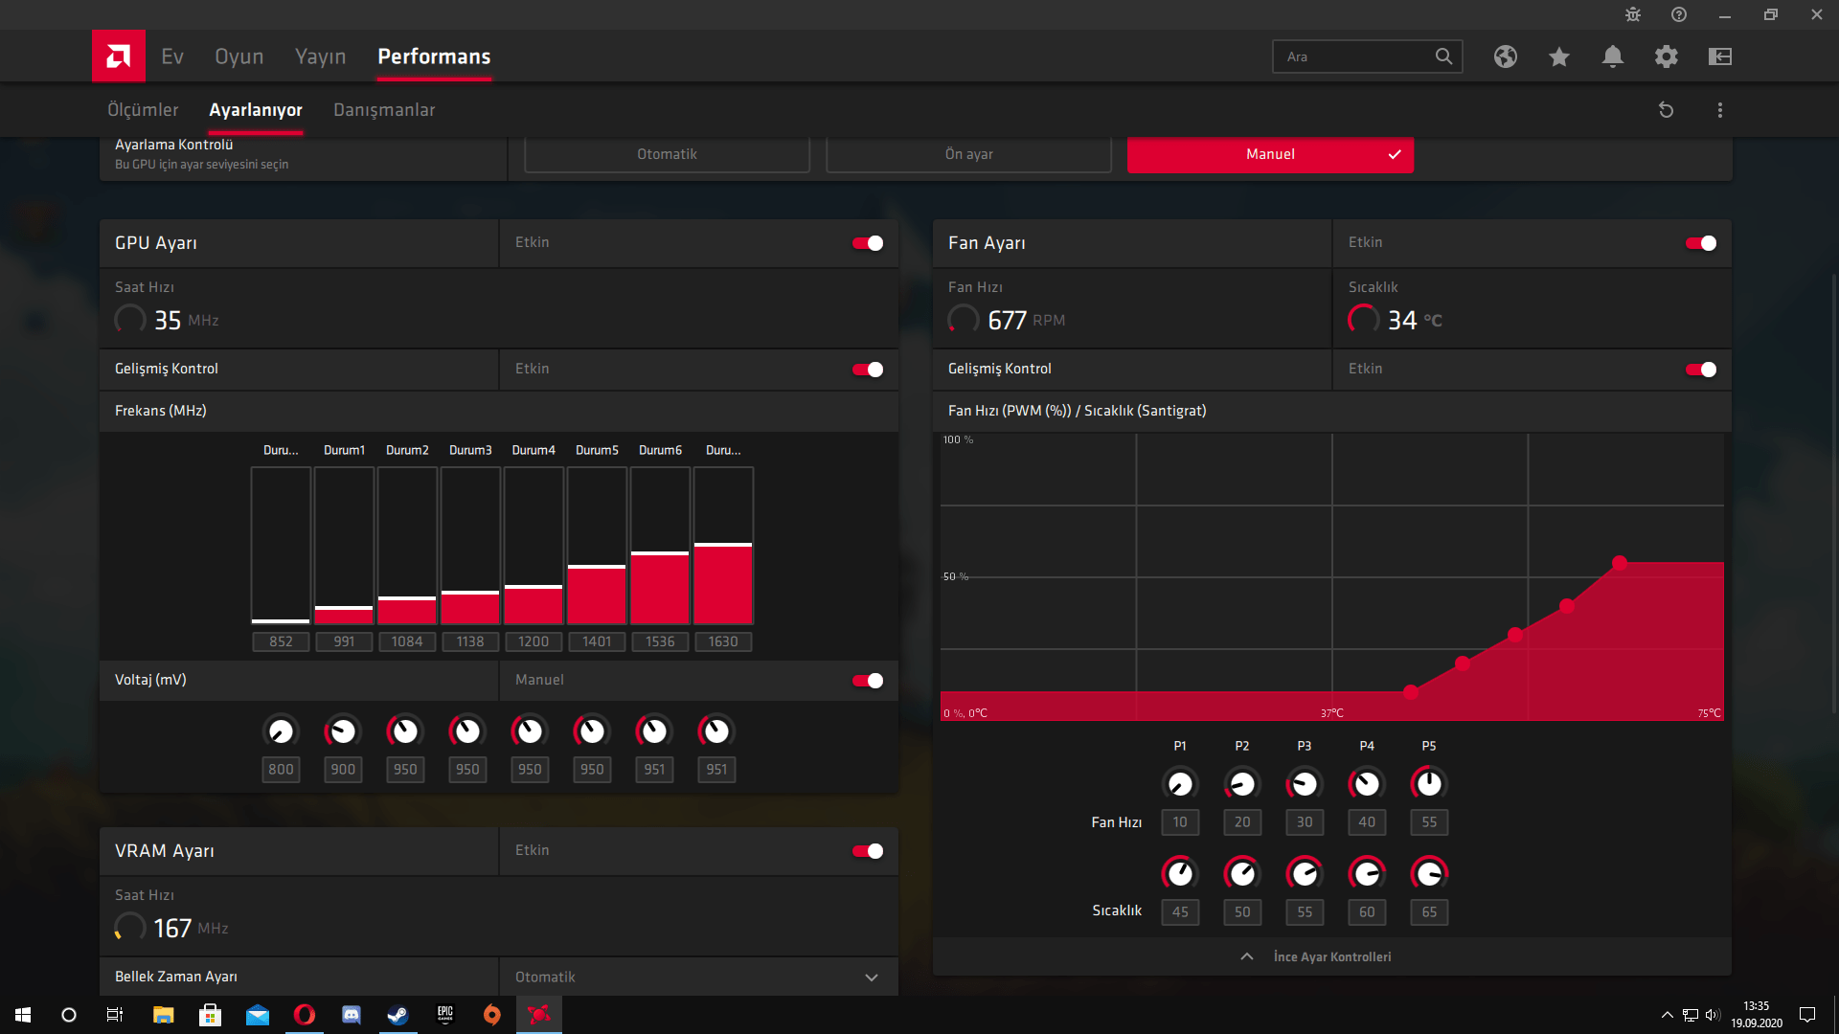Toggle Voltaj manual control switch
Screen dimensions: 1839x1034
[868, 681]
